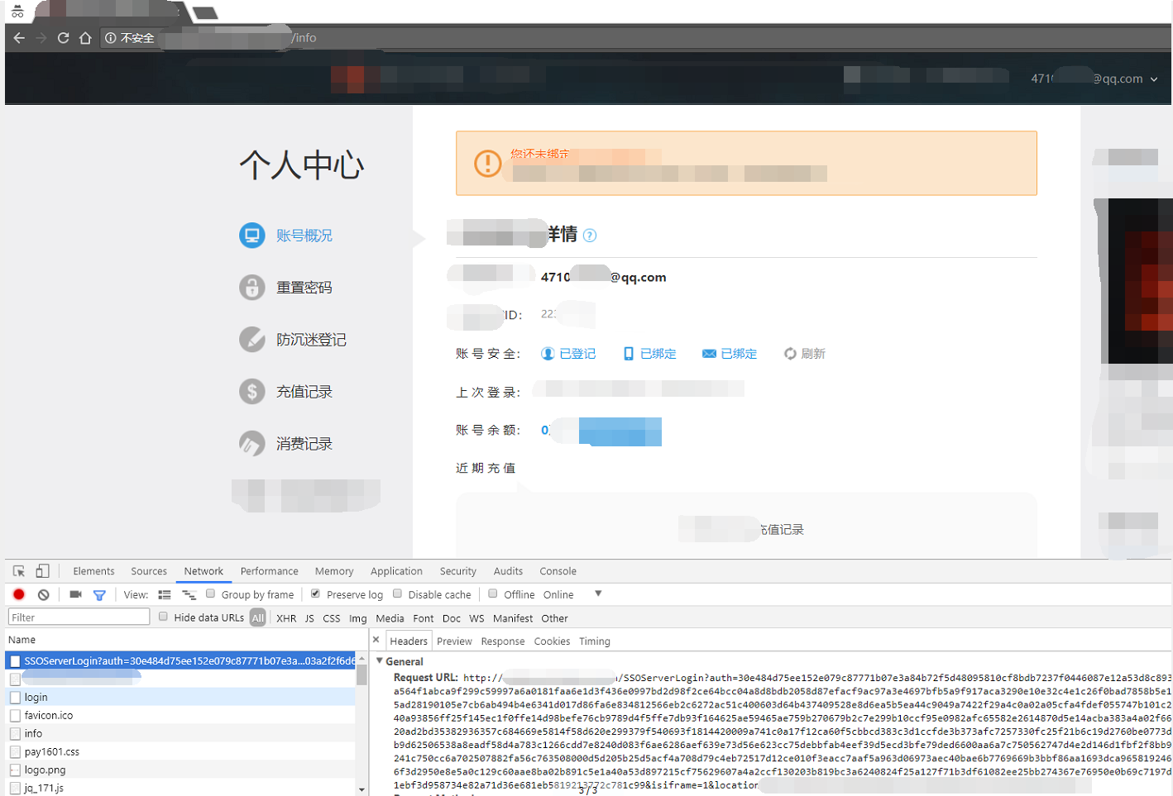Open 重置密码 in the sidebar

coord(304,288)
